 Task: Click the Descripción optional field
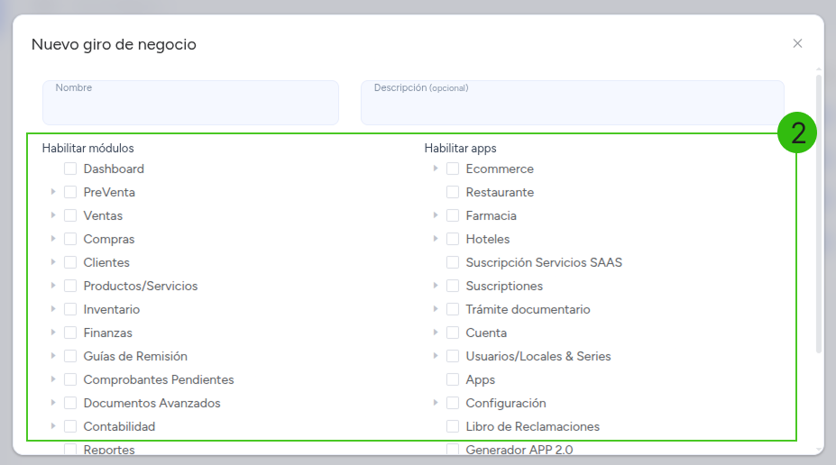572,103
